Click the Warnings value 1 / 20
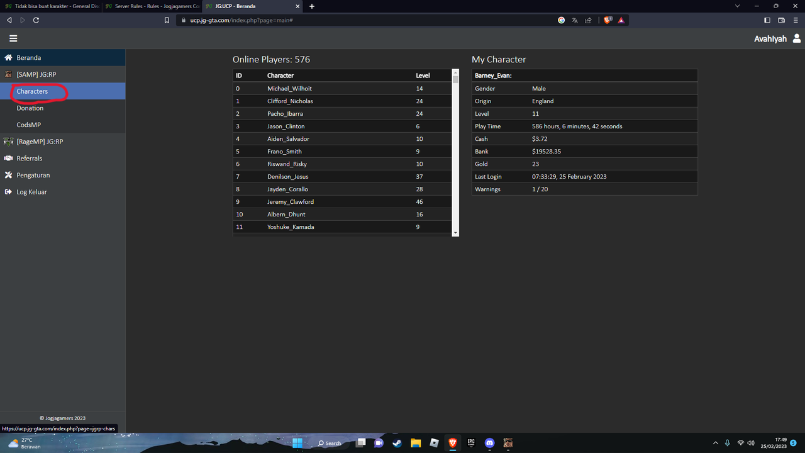Screen dimensions: 805x453 540,189
